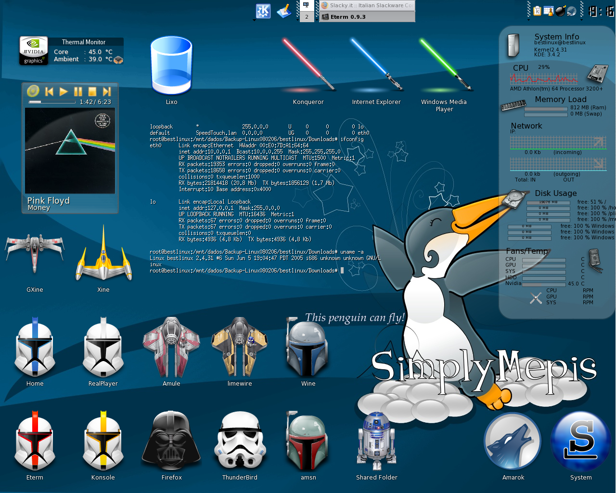The image size is (616, 493).
Task: Open the Lixo trash bin
Action: pos(171,65)
